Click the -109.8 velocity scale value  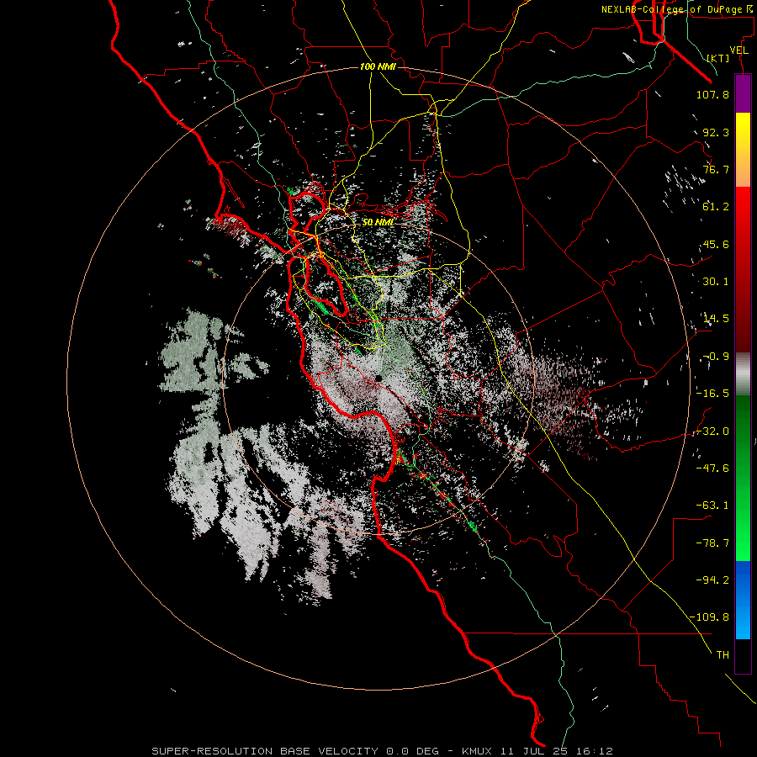pyautogui.click(x=709, y=617)
